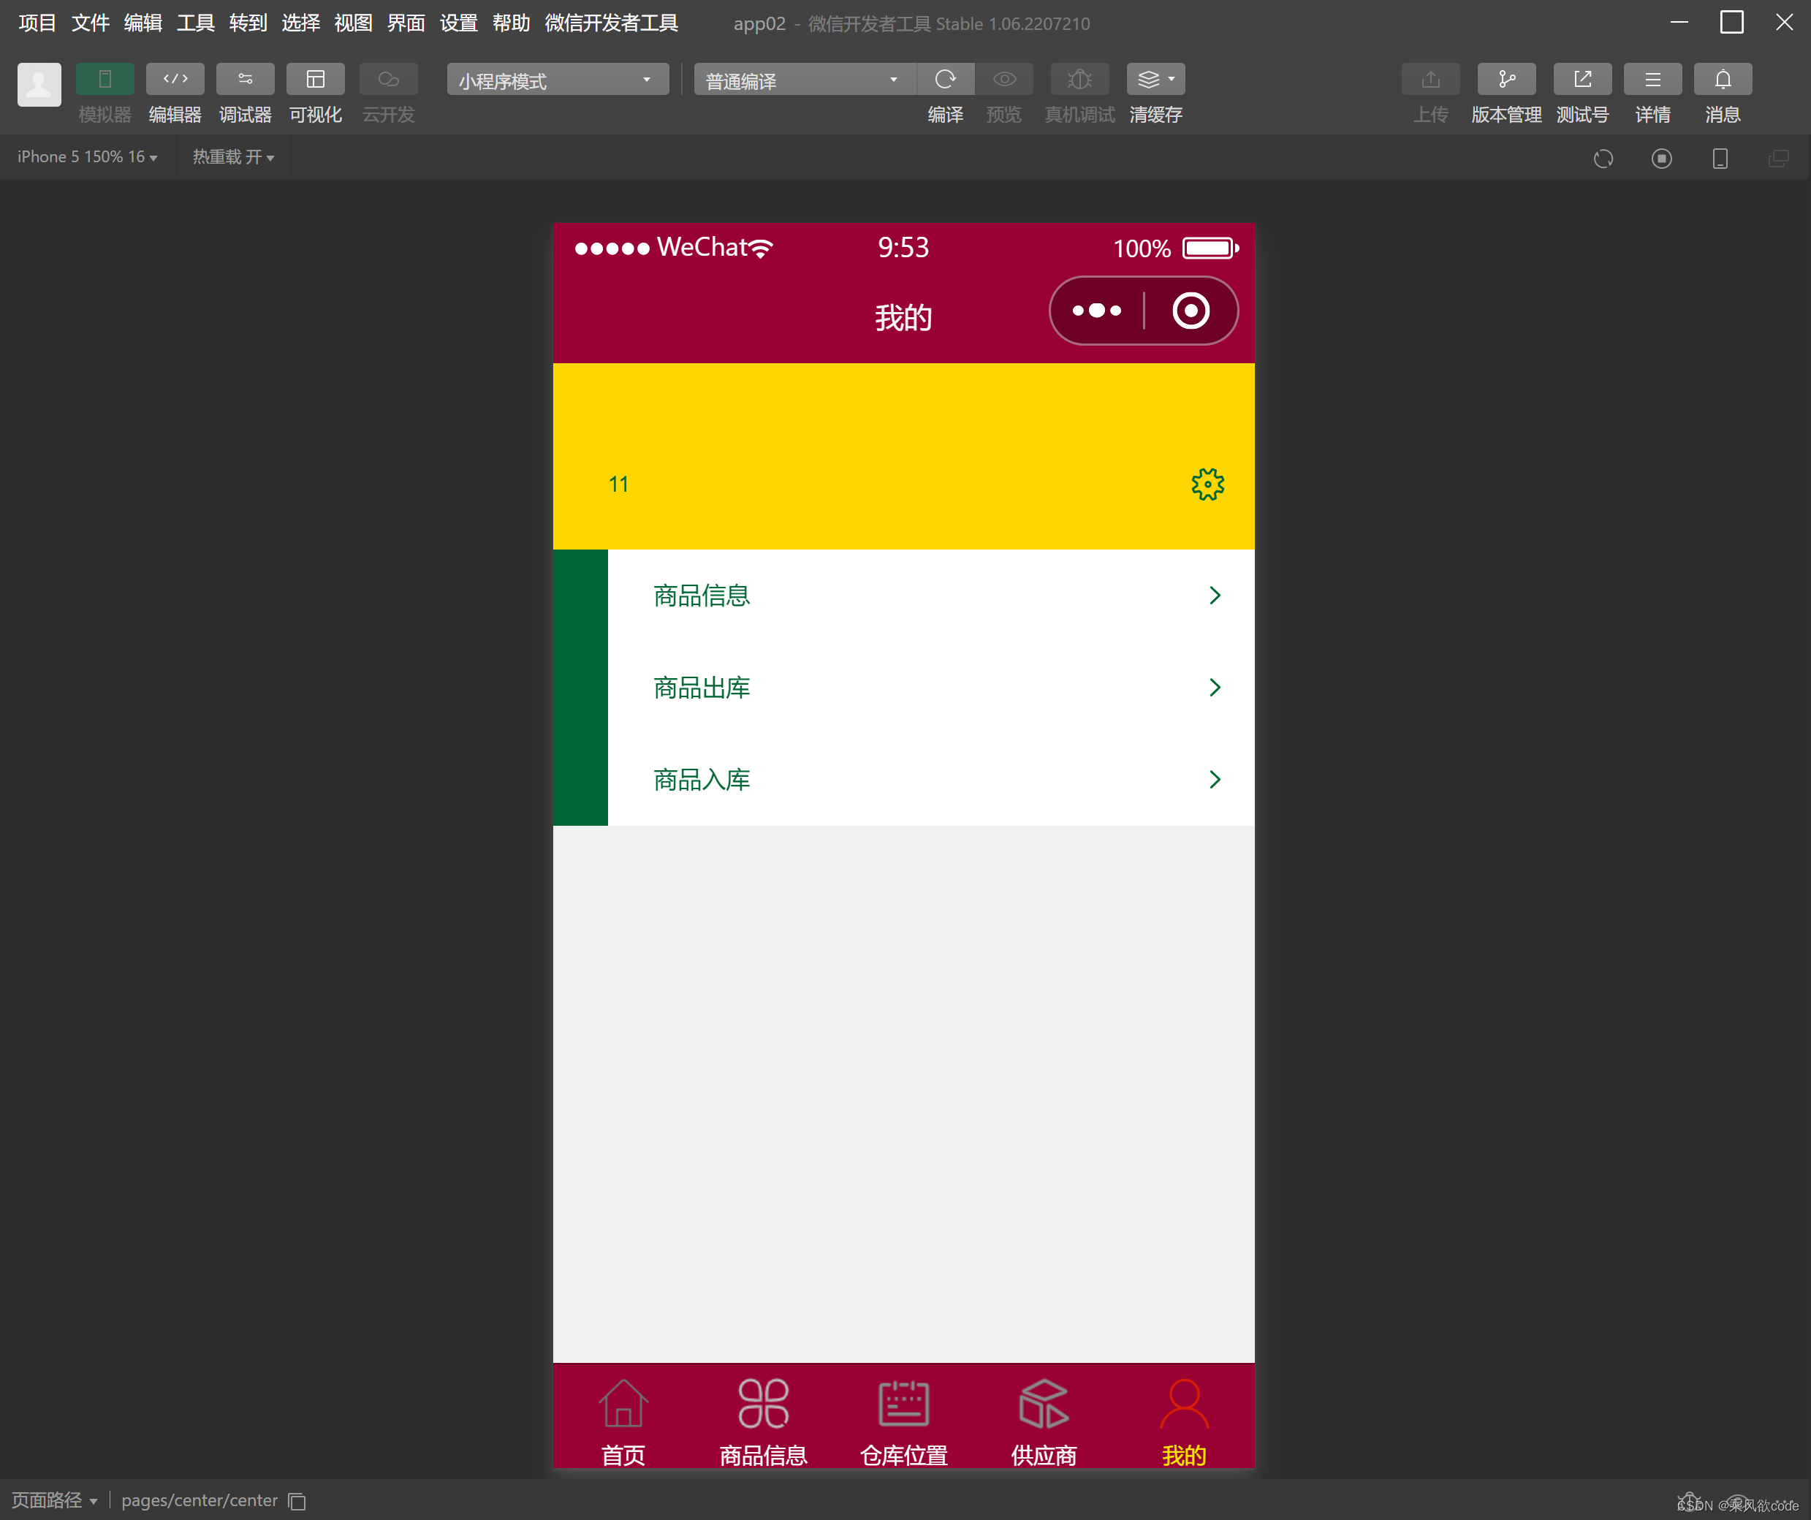Open the 小程序模式 mode dropdown

(557, 80)
